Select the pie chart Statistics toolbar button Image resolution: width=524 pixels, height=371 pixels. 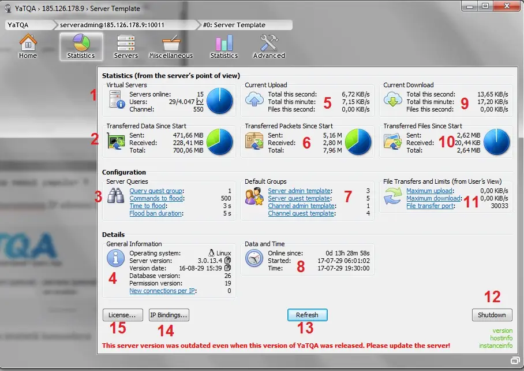[81, 47]
